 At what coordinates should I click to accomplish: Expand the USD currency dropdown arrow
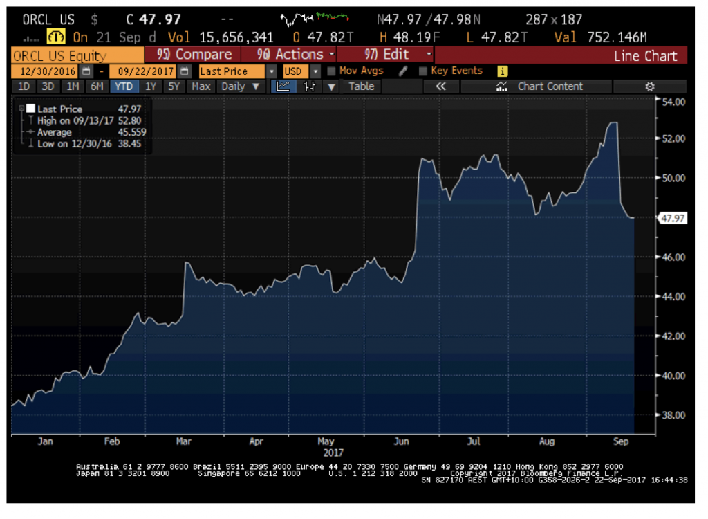pos(315,71)
